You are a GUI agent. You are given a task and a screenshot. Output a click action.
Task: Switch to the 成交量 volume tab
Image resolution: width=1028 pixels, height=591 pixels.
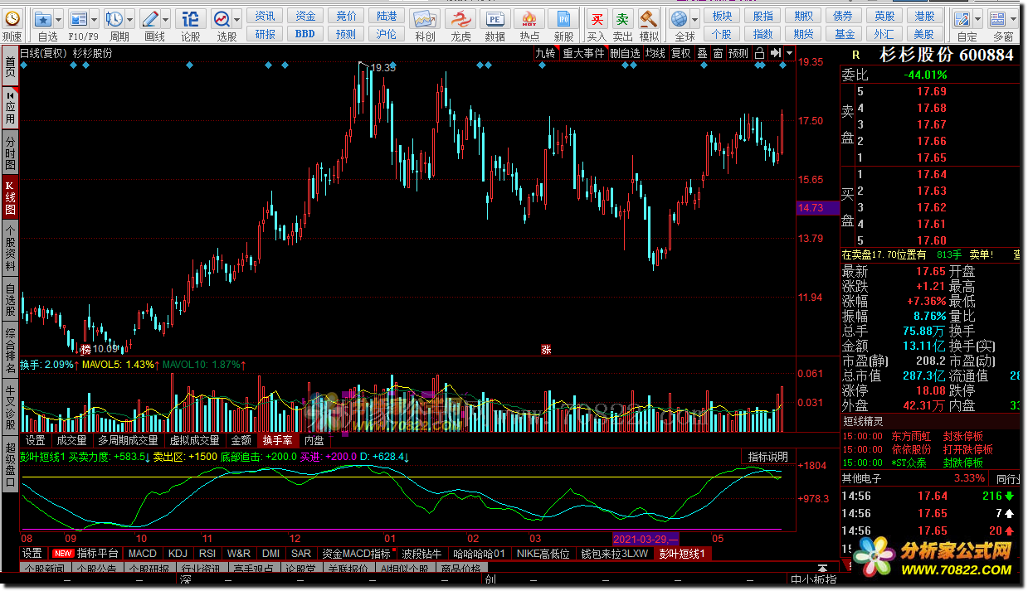pos(71,440)
